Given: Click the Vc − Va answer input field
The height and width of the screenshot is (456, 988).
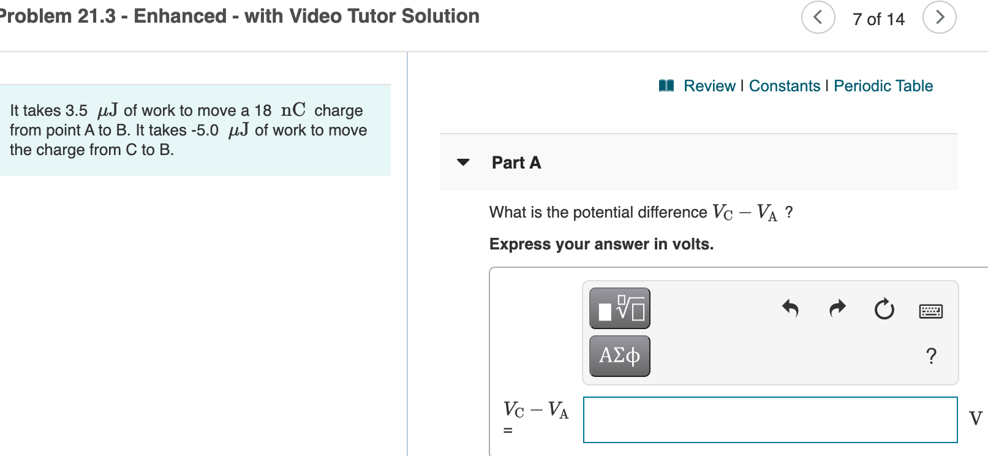Looking at the screenshot, I should pos(770,420).
